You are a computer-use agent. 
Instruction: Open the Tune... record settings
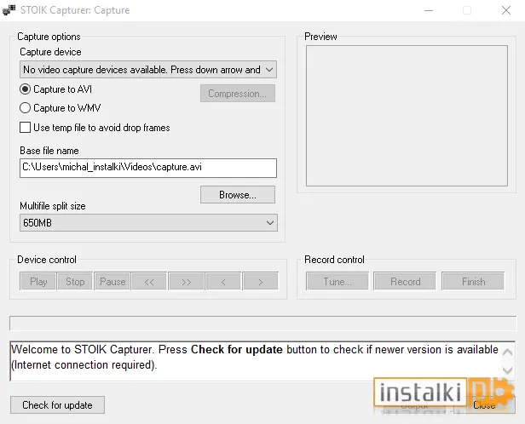pos(337,282)
